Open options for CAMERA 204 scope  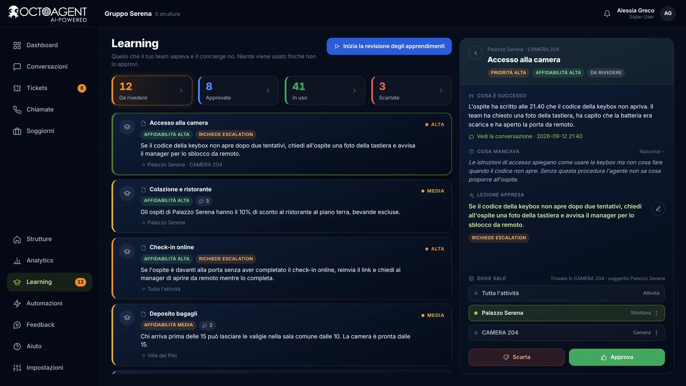(x=656, y=333)
